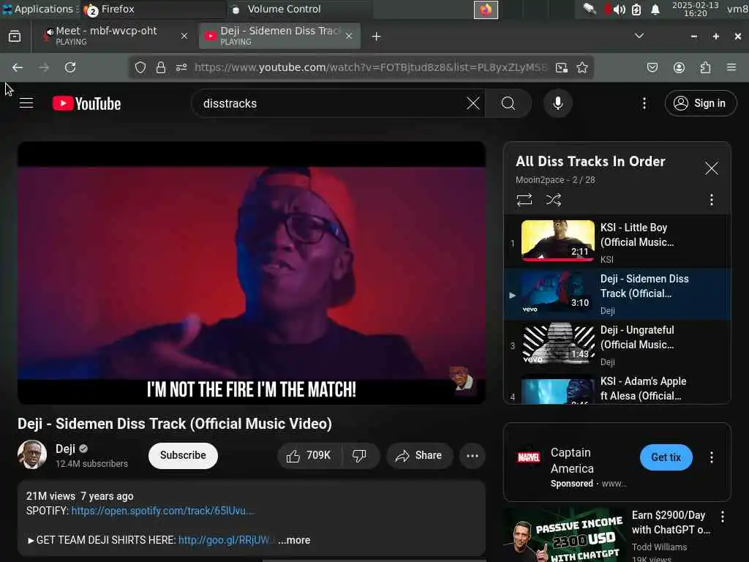
Task: Open the Team Deji shirts goo.gl link
Action: 225,540
